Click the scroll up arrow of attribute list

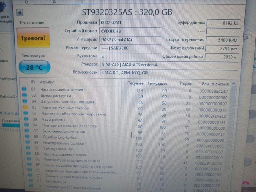pyautogui.click(x=234, y=84)
